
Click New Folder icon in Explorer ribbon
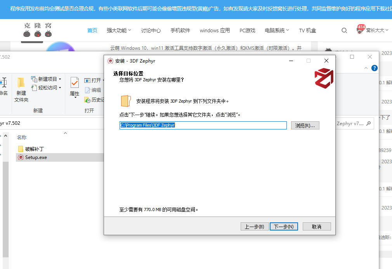(21, 83)
